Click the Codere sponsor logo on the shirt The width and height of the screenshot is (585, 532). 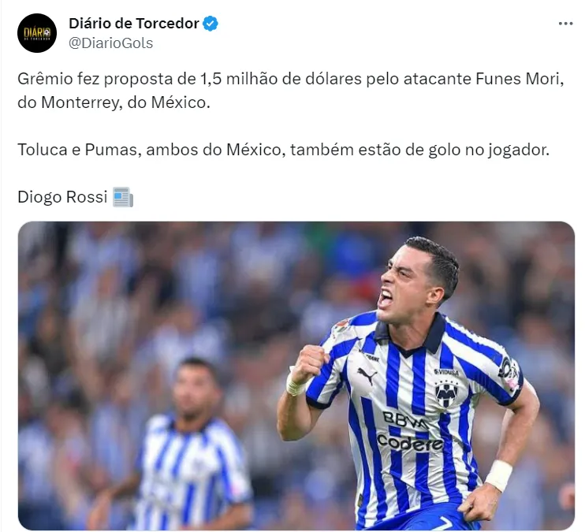(x=410, y=442)
